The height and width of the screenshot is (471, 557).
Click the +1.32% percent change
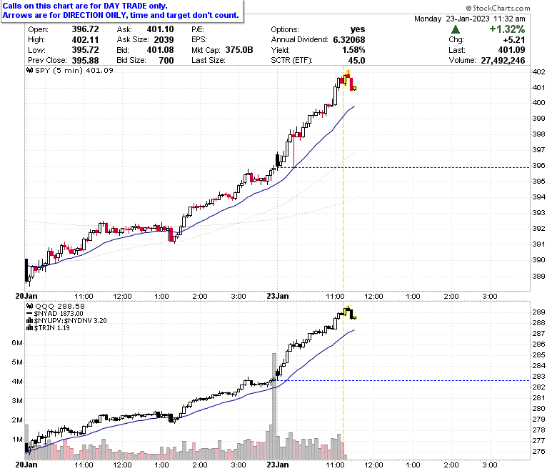507,29
